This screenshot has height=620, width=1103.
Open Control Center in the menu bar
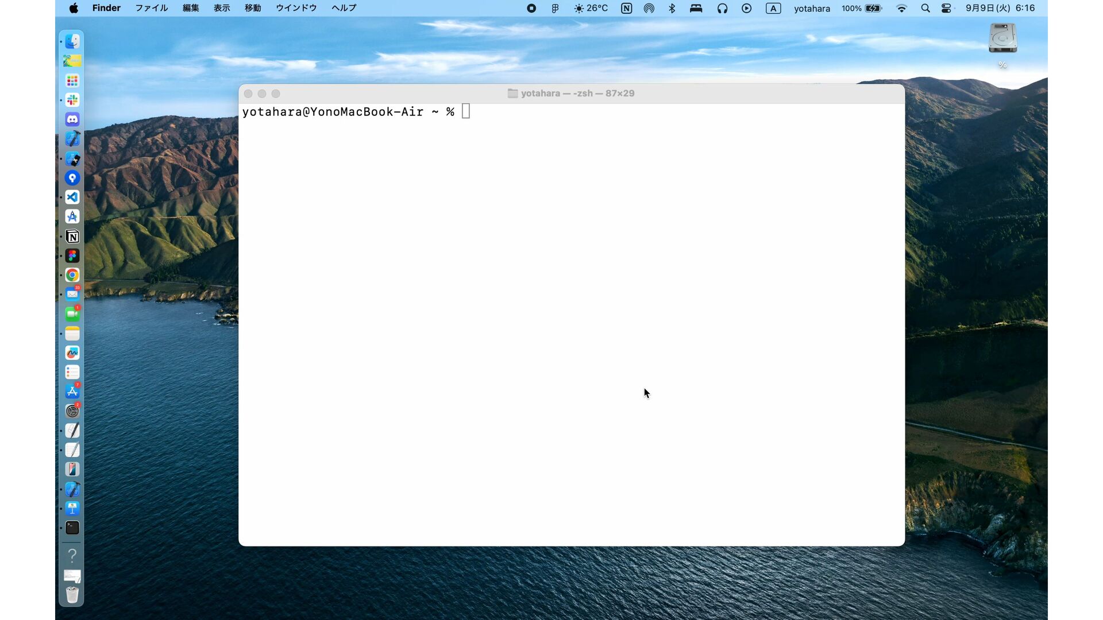point(946,8)
